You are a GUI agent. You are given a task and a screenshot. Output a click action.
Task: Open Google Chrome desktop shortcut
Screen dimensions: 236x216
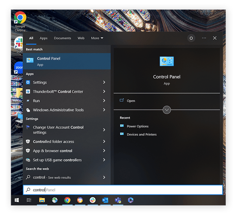coord(20,21)
